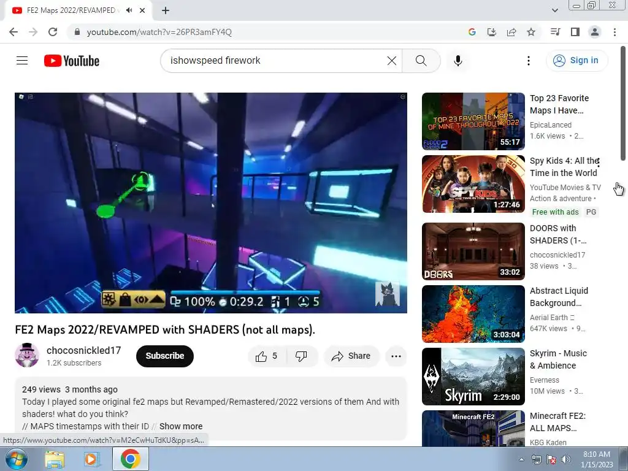Like the video with thumbs up

267,356
